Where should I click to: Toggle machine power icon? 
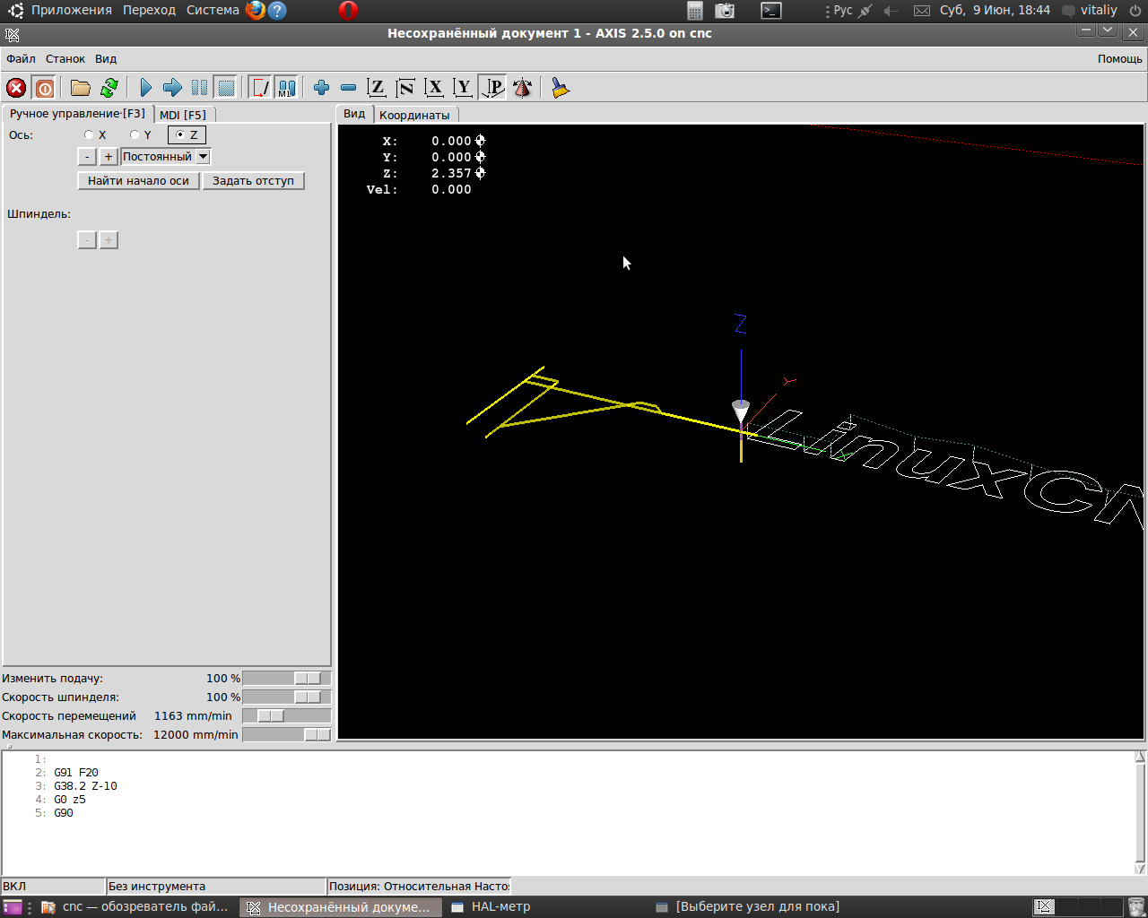tap(44, 88)
